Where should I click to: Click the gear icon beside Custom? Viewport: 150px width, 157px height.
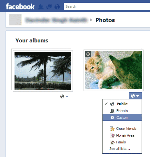coord(112,118)
